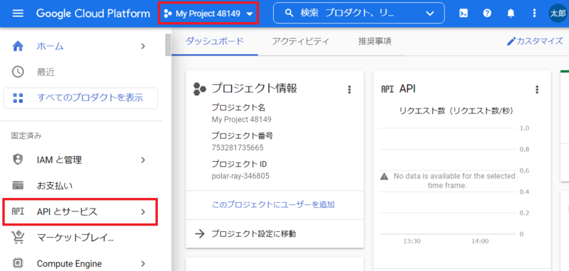Image resolution: width=569 pixels, height=271 pixels.
Task: Click the 太郎 account avatar
Action: pyautogui.click(x=558, y=13)
